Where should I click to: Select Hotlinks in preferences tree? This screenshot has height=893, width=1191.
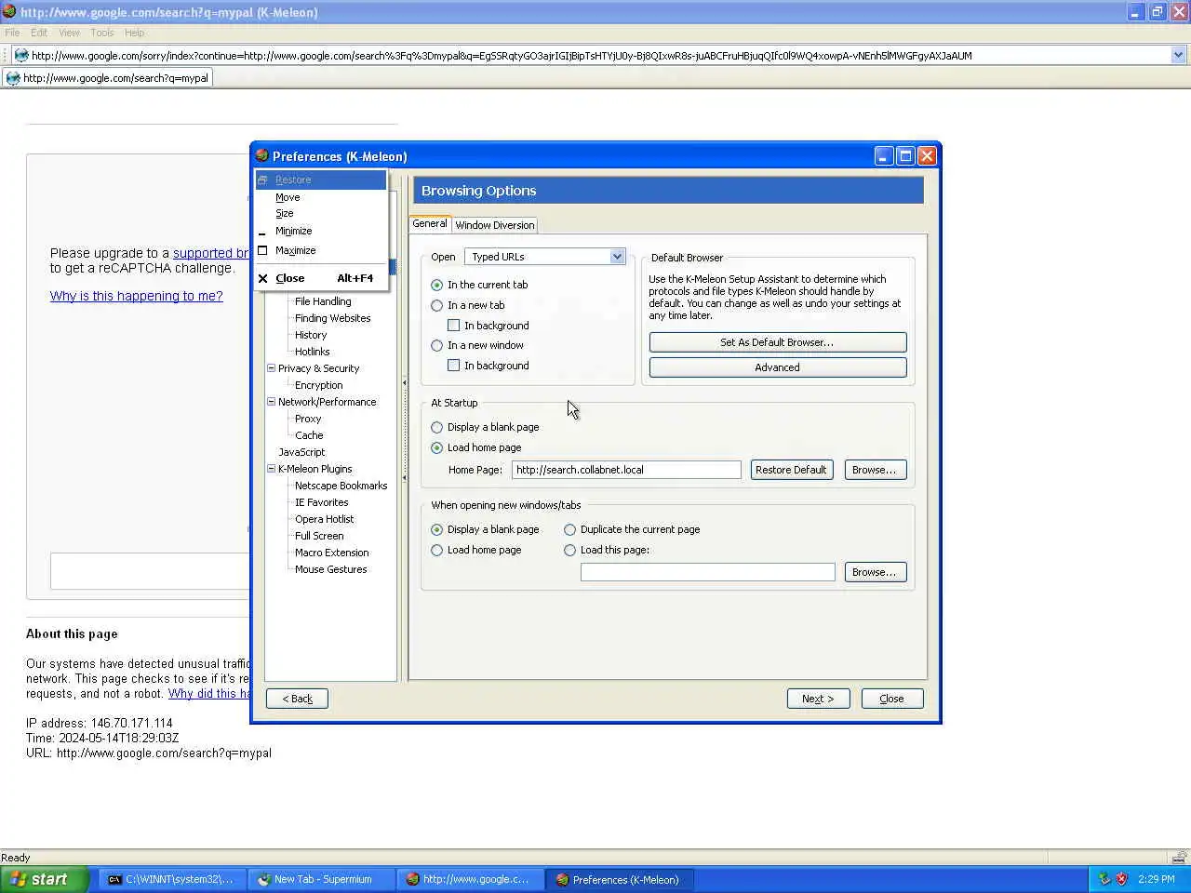[x=312, y=352]
